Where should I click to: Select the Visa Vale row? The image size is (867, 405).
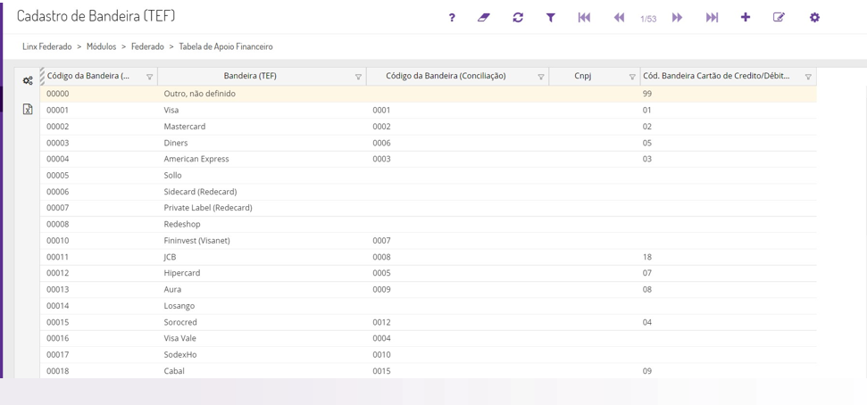[x=428, y=339]
